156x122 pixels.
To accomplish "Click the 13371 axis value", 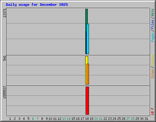I will 5,13.
